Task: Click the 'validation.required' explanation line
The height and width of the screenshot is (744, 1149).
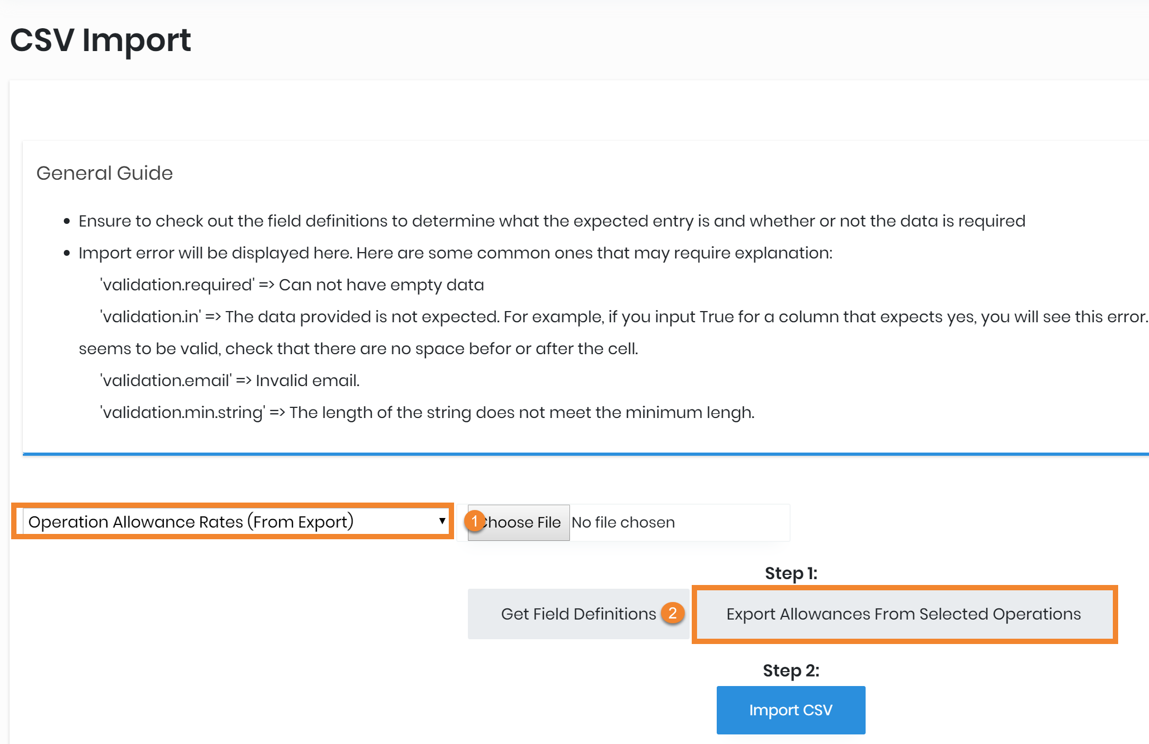Action: click(292, 285)
